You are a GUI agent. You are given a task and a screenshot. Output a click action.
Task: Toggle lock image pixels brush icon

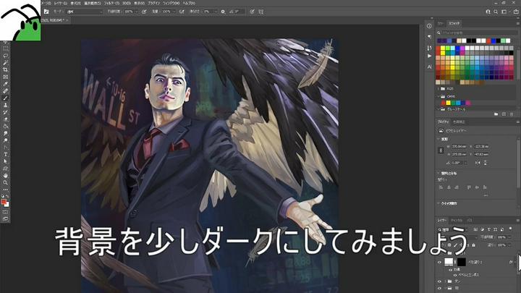click(x=456, y=245)
